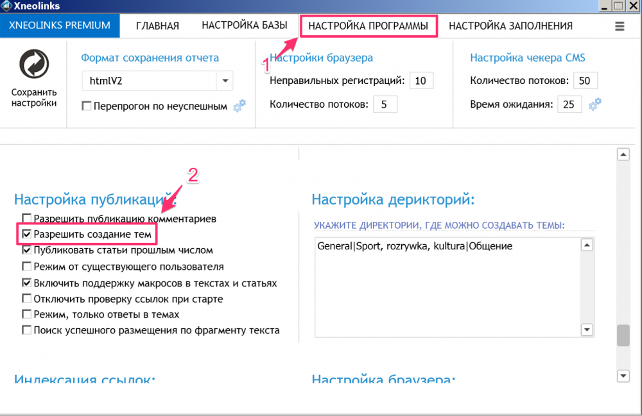Image resolution: width=642 pixels, height=416 pixels.
Task: Click browser Количество потоков field with 5
Action: click(385, 104)
